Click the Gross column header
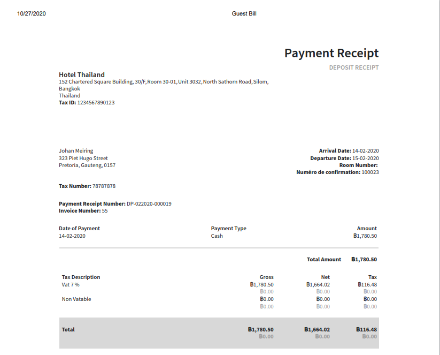The image size is (440, 355). (x=267, y=277)
